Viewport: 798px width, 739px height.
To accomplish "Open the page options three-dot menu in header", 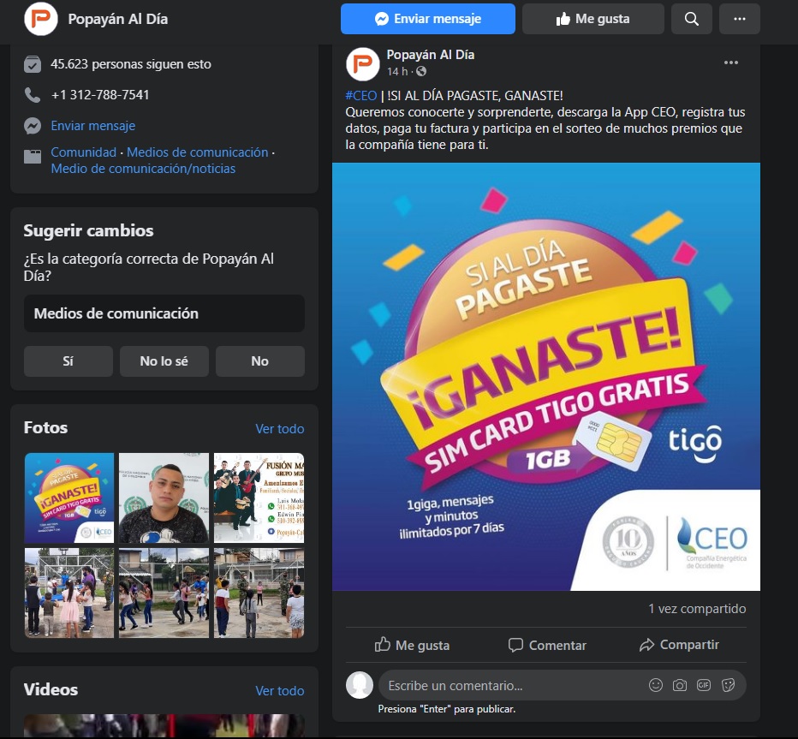I will click(x=740, y=19).
